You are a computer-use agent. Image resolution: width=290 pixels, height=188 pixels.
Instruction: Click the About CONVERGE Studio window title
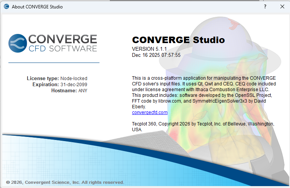click(x=37, y=6)
